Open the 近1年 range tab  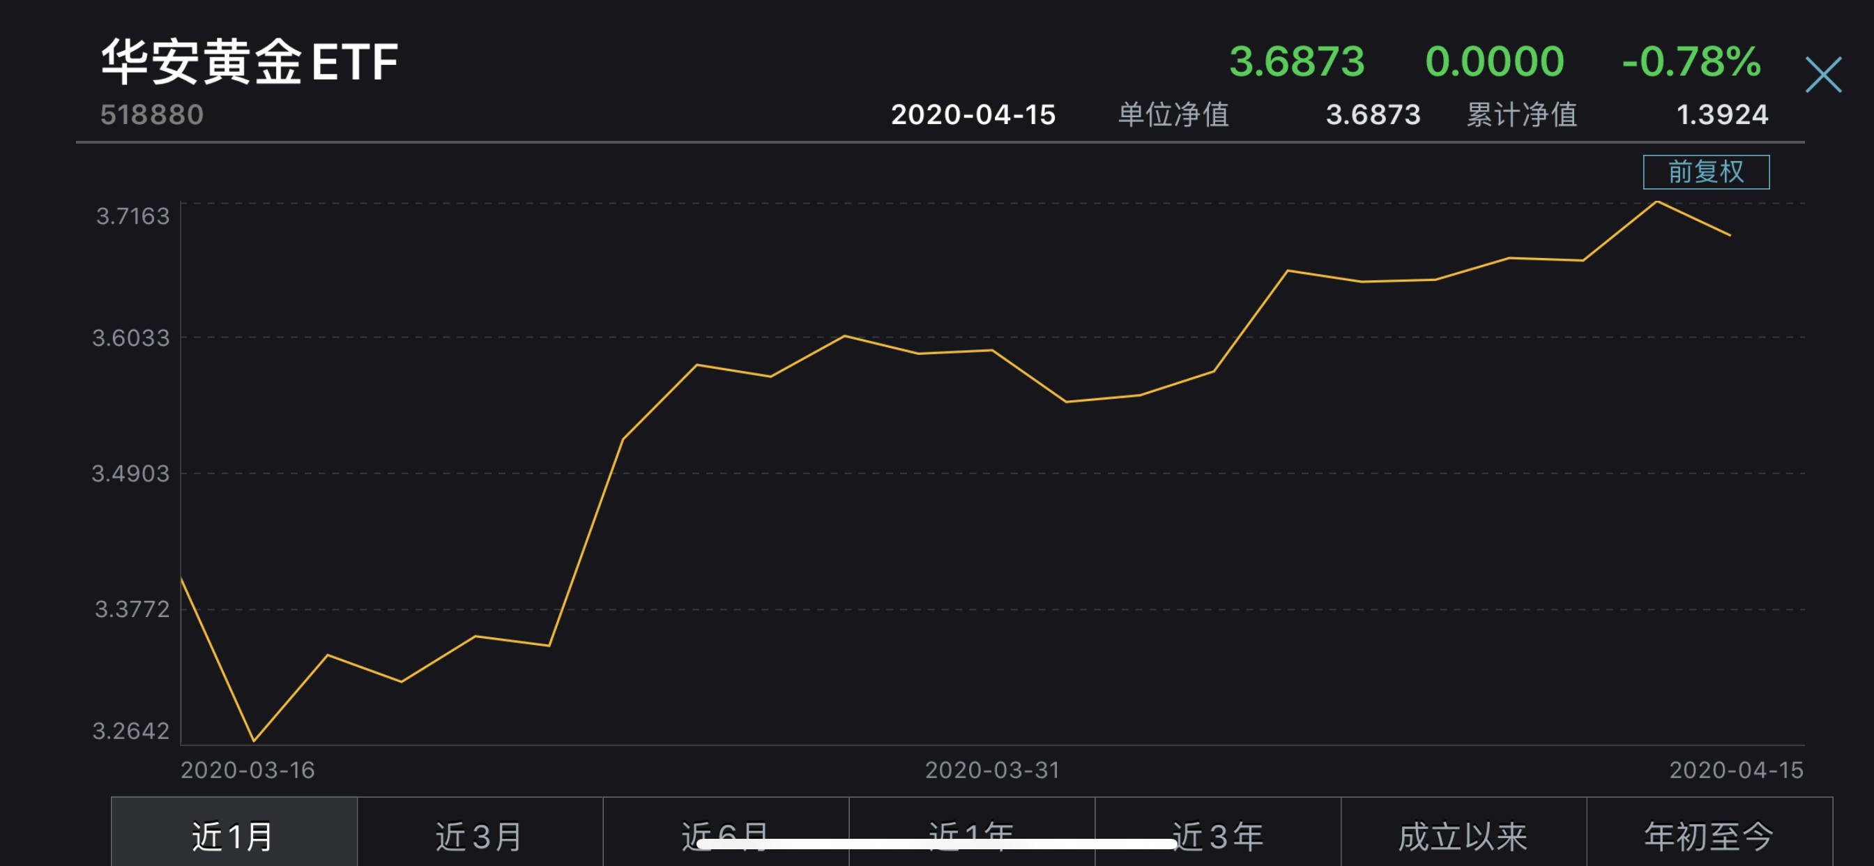click(x=972, y=833)
